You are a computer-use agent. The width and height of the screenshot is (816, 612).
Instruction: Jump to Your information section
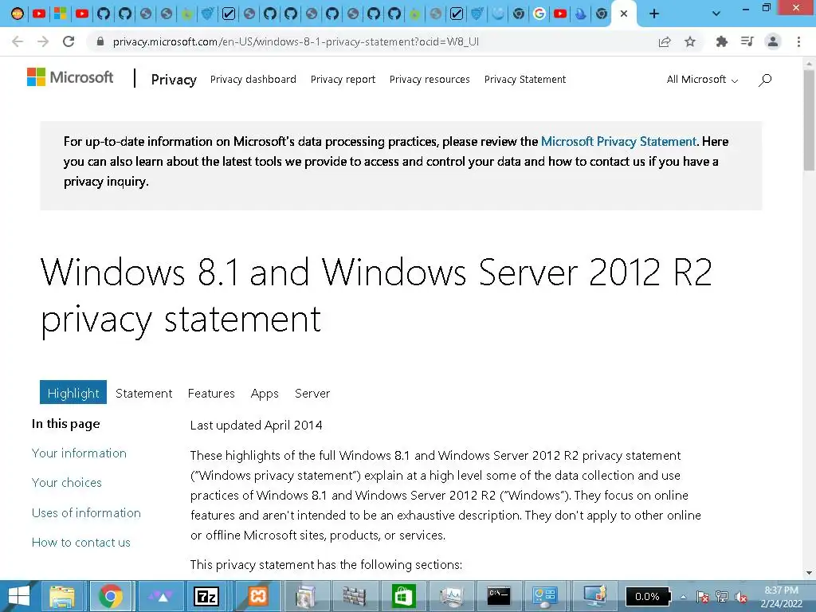click(79, 453)
